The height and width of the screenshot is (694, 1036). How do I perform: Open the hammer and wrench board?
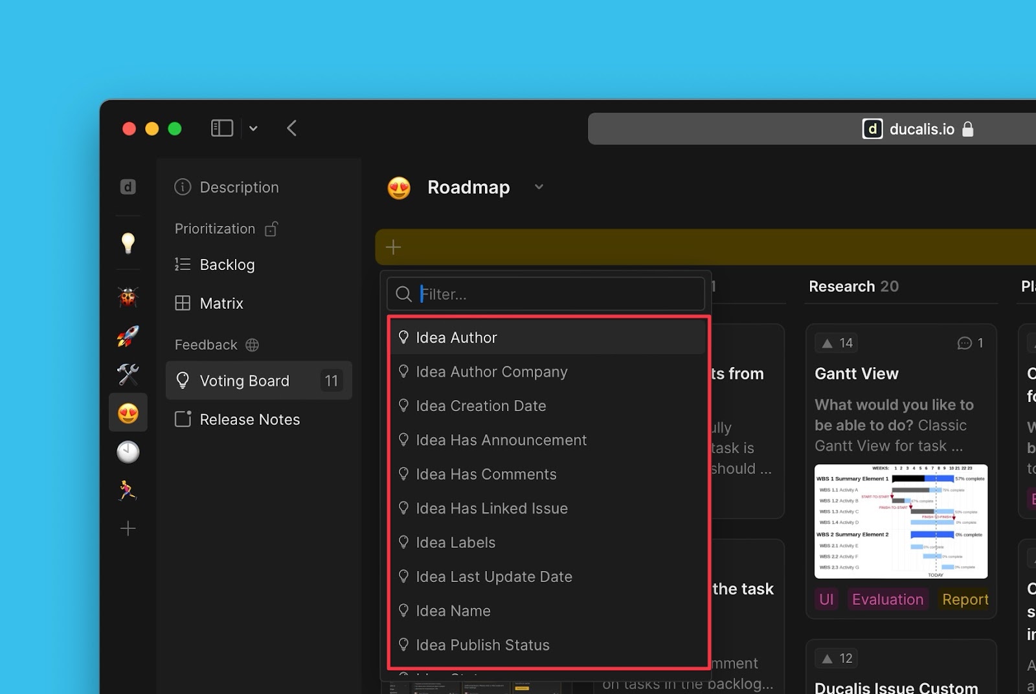coord(128,374)
